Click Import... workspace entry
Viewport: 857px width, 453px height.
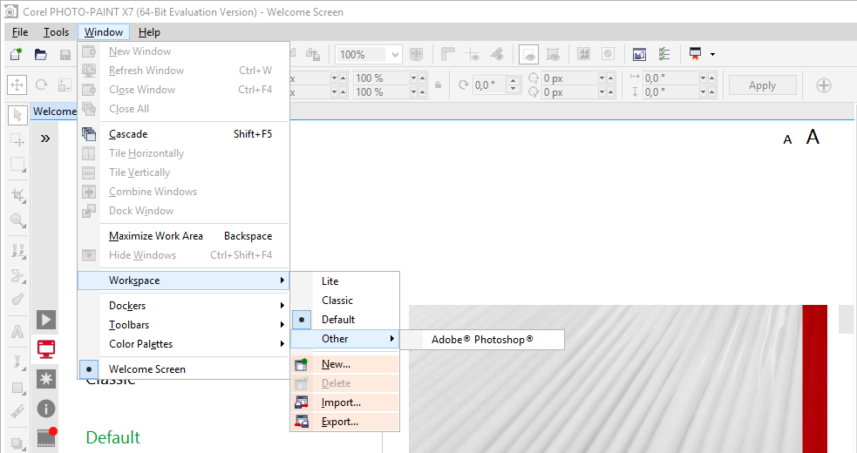click(x=345, y=402)
